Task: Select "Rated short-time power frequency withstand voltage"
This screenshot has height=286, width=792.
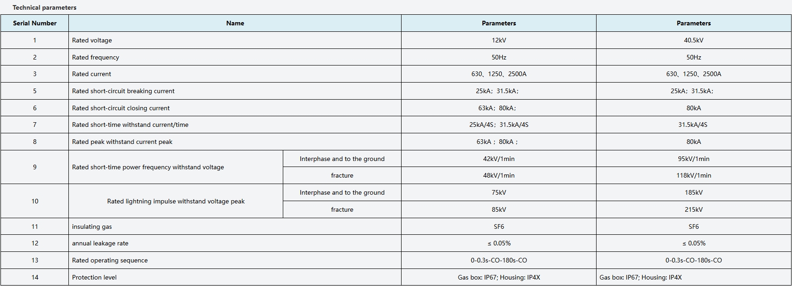Action: pyautogui.click(x=148, y=167)
